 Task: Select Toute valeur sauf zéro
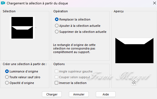[x=23, y=77]
